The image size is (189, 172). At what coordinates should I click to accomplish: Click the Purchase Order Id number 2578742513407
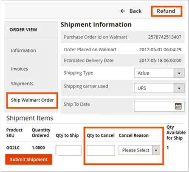(x=165, y=37)
